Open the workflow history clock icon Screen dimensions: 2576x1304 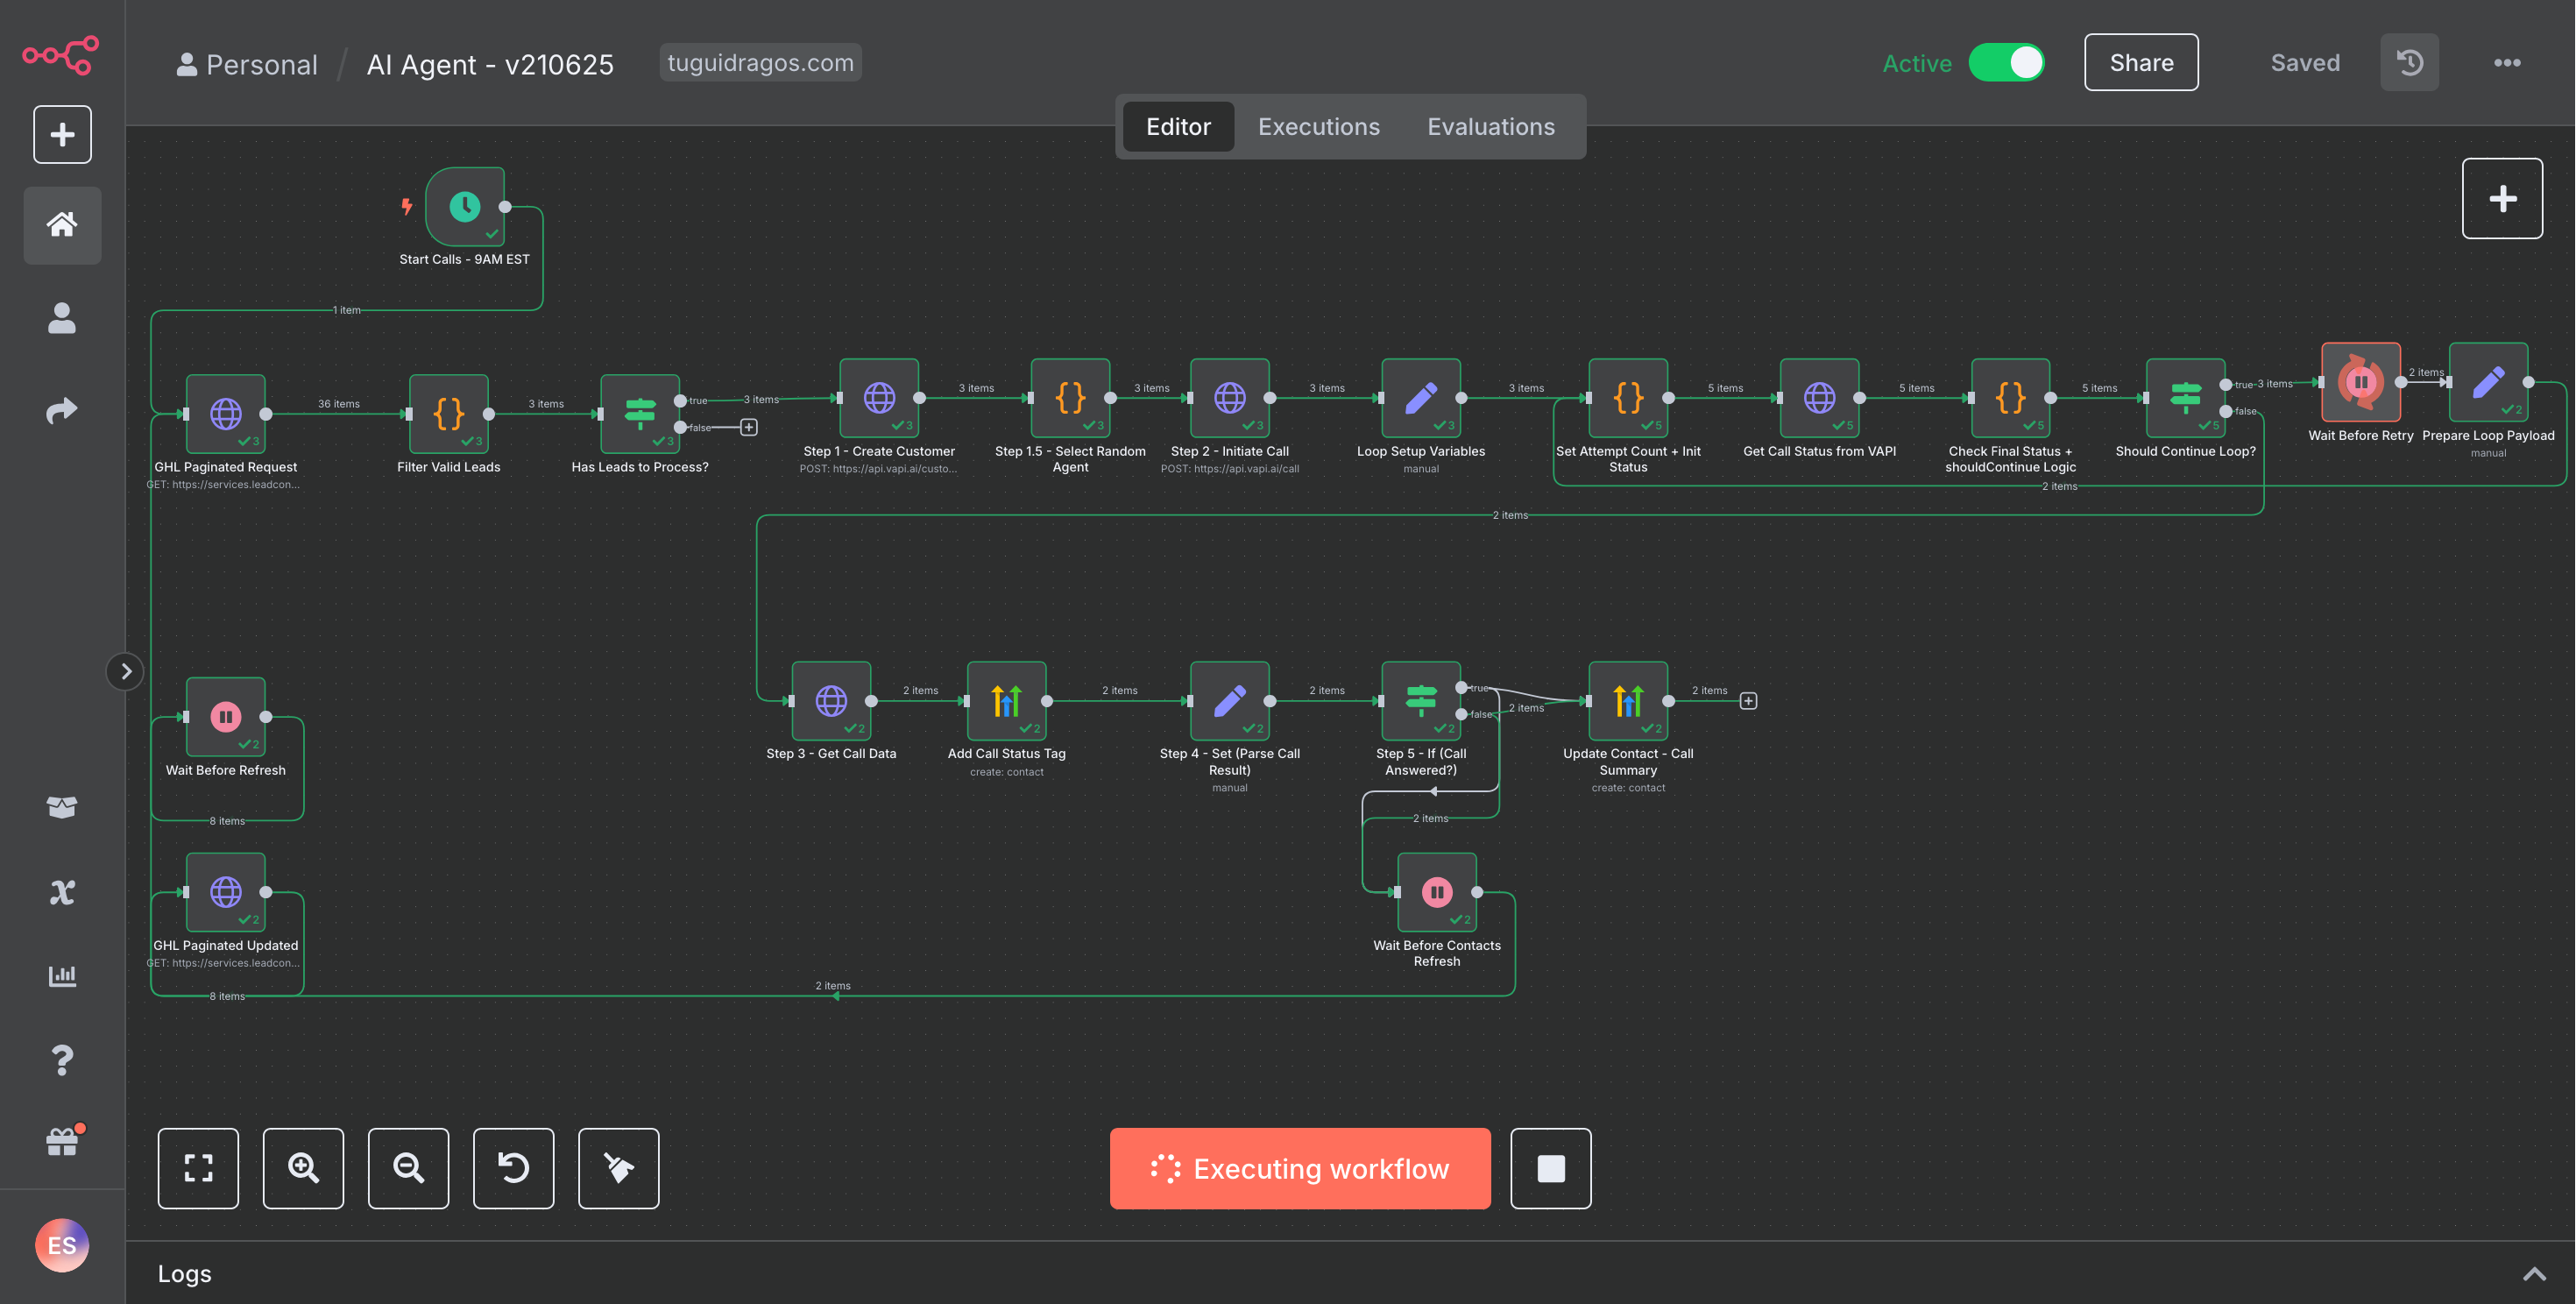[2409, 62]
